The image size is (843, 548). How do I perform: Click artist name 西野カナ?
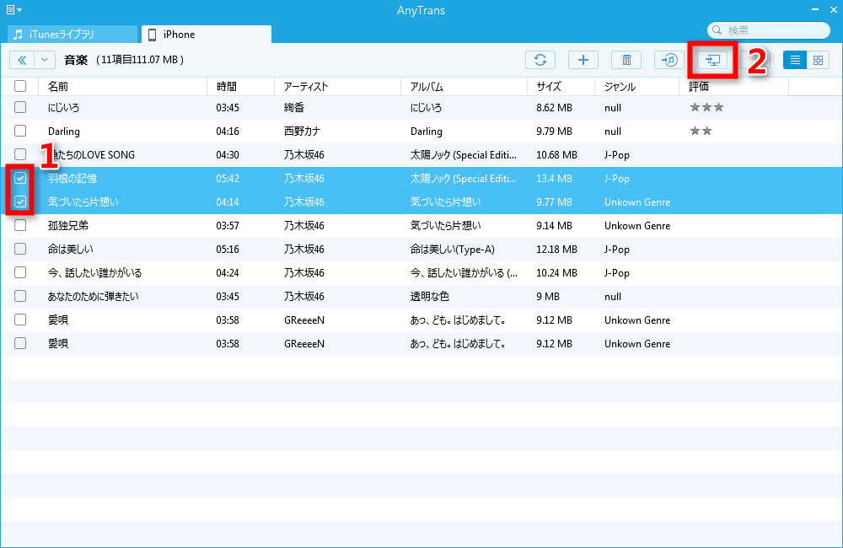click(x=302, y=132)
